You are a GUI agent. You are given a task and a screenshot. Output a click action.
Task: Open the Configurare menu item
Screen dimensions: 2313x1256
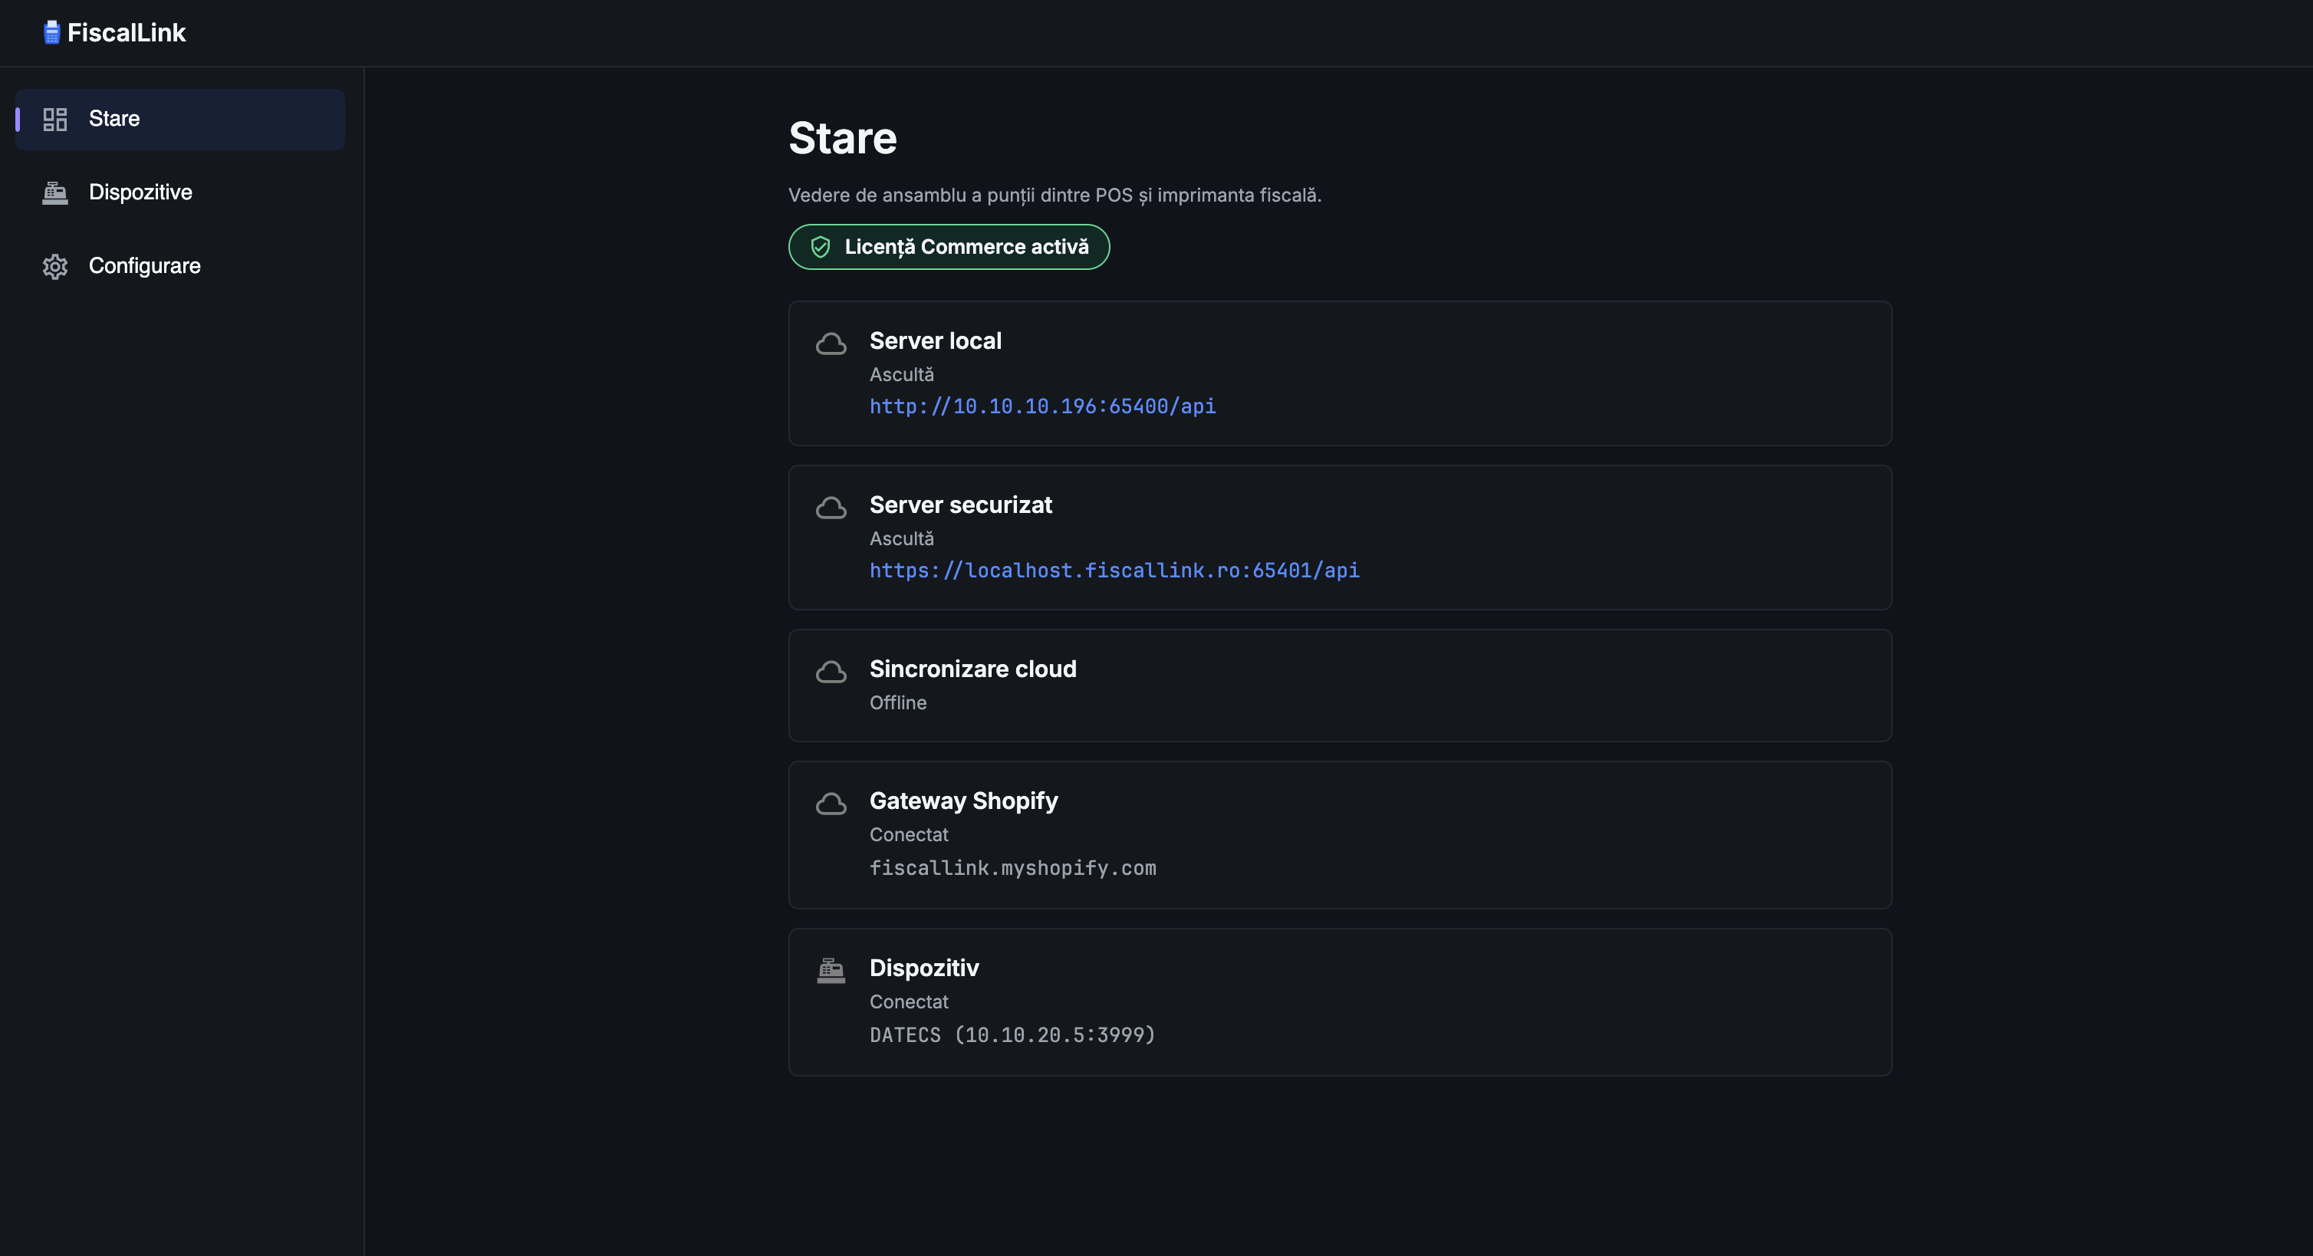tap(179, 267)
